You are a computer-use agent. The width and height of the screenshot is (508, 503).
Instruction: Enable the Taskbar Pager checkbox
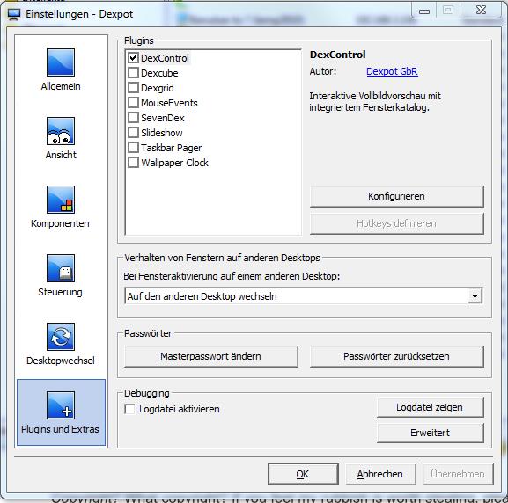coord(133,147)
